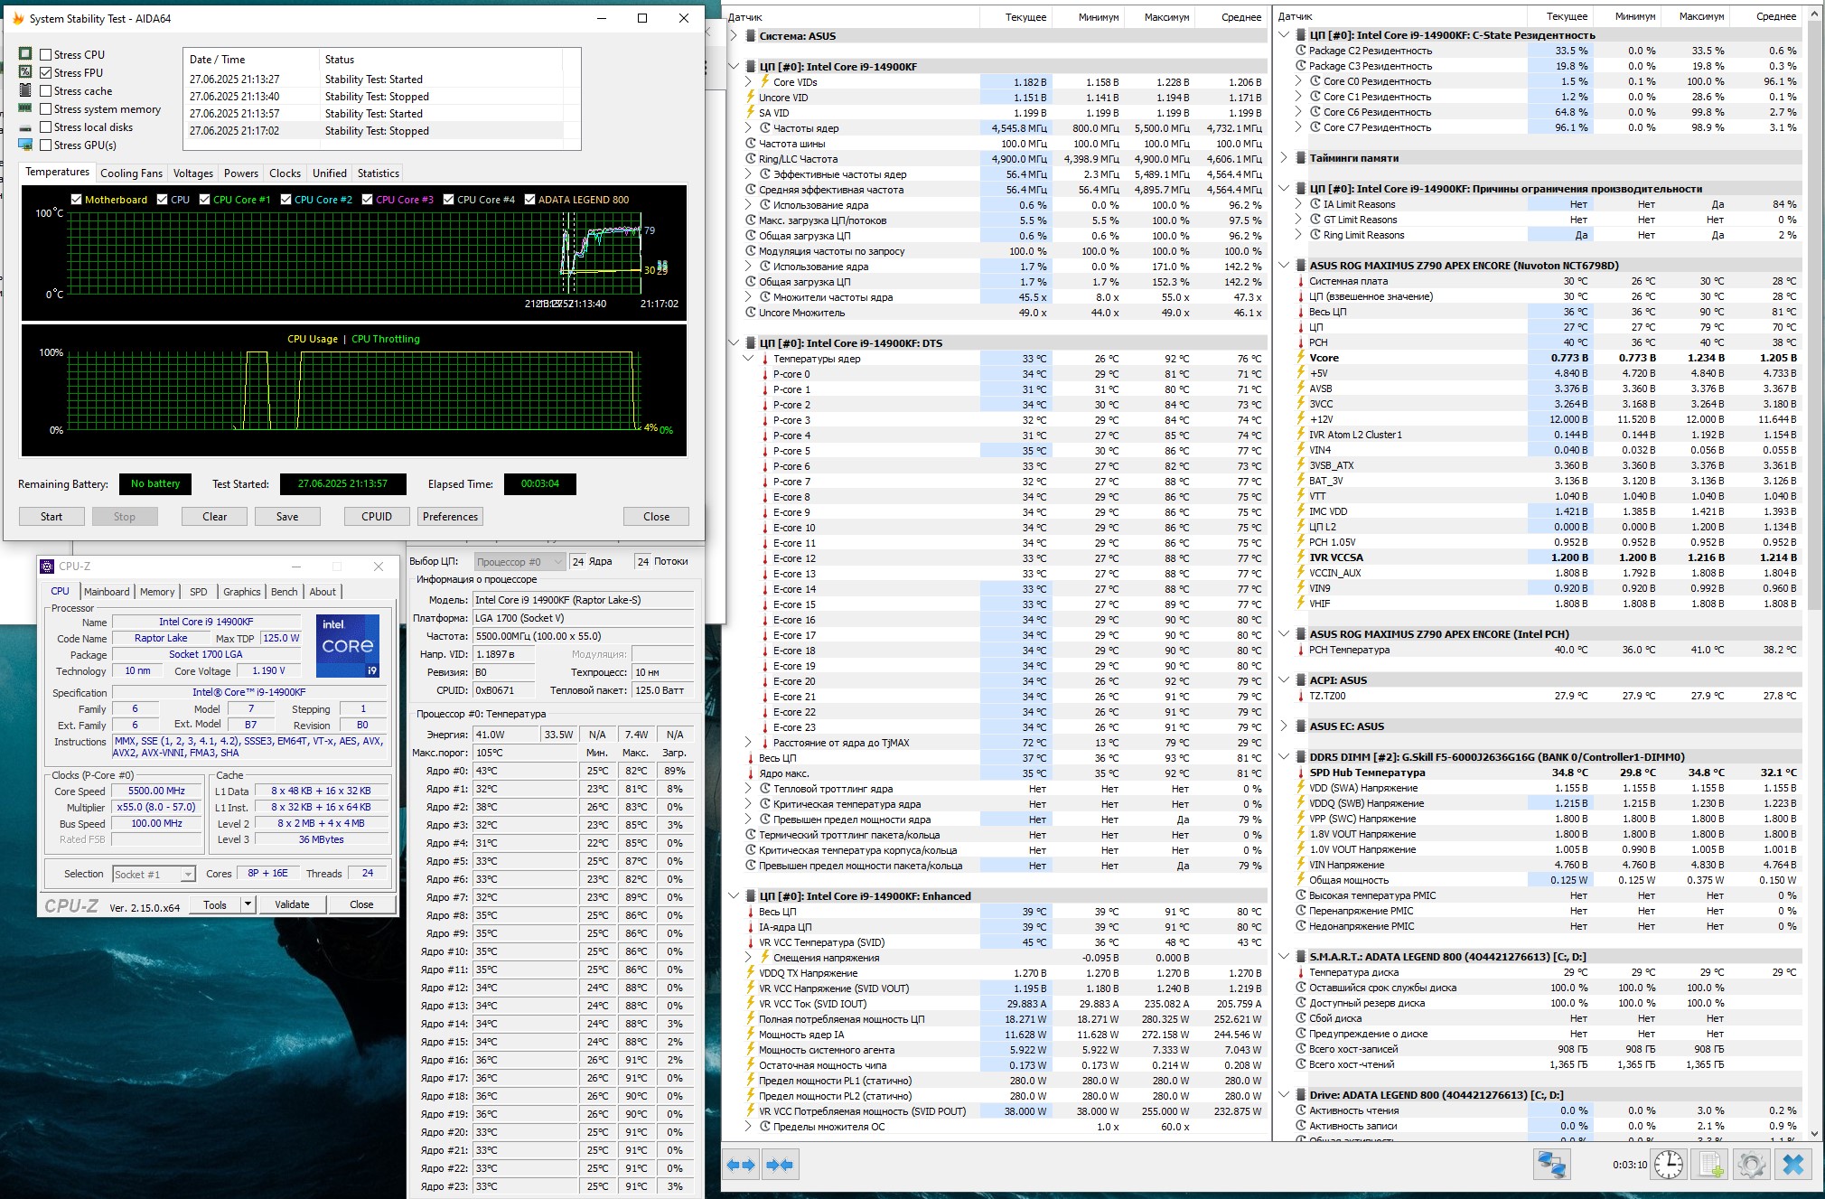Image resolution: width=1825 pixels, height=1199 pixels.
Task: Open HWiNFO network remote monitoring icon
Action: pyautogui.click(x=1551, y=1165)
